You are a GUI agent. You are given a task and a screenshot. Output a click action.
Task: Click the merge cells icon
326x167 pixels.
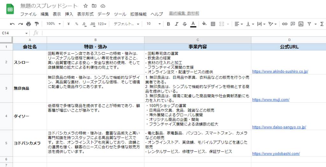(x=222, y=24)
